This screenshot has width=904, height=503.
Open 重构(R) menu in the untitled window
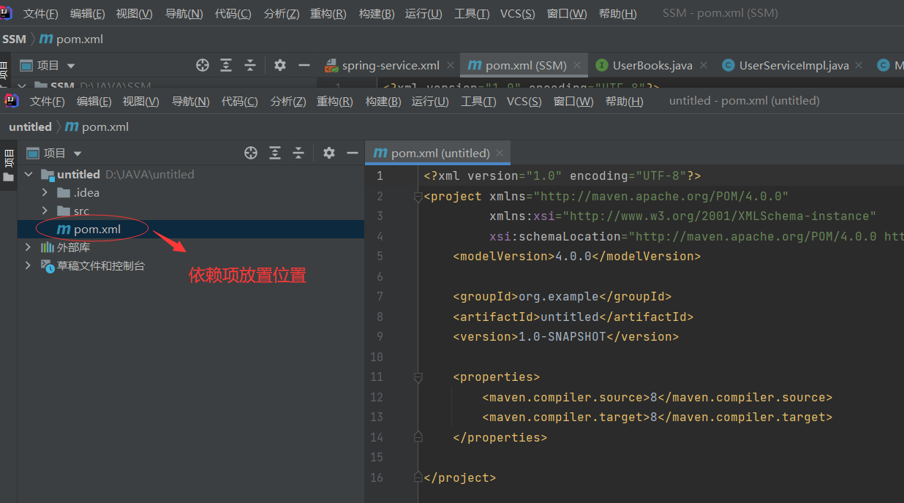[x=335, y=101]
